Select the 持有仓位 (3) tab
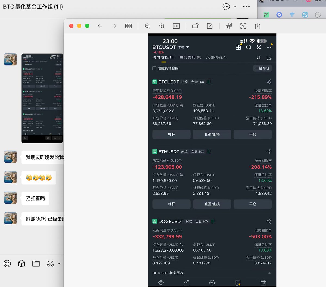 [164, 57]
